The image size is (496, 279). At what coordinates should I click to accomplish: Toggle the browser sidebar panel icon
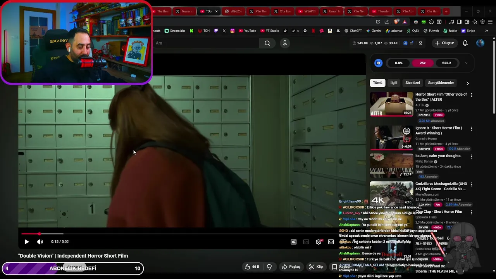pos(459,22)
